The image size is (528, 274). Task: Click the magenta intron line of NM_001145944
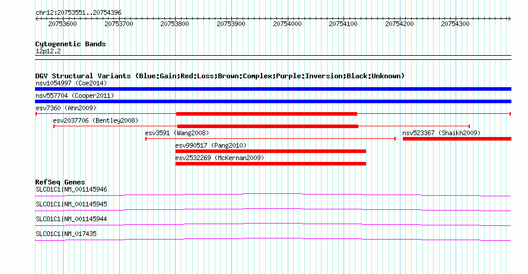(x=273, y=224)
